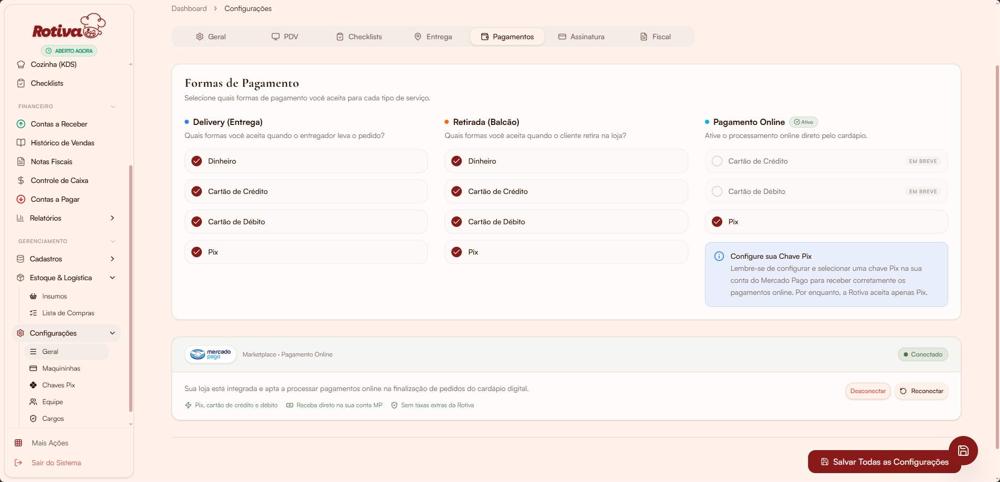1000x482 pixels.
Task: Collapse the Configurações submenu chevron
Action: pyautogui.click(x=112, y=333)
